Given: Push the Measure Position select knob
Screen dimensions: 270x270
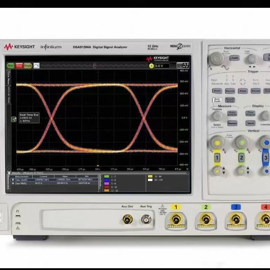Looking at the screenshot, I should click(217, 116).
